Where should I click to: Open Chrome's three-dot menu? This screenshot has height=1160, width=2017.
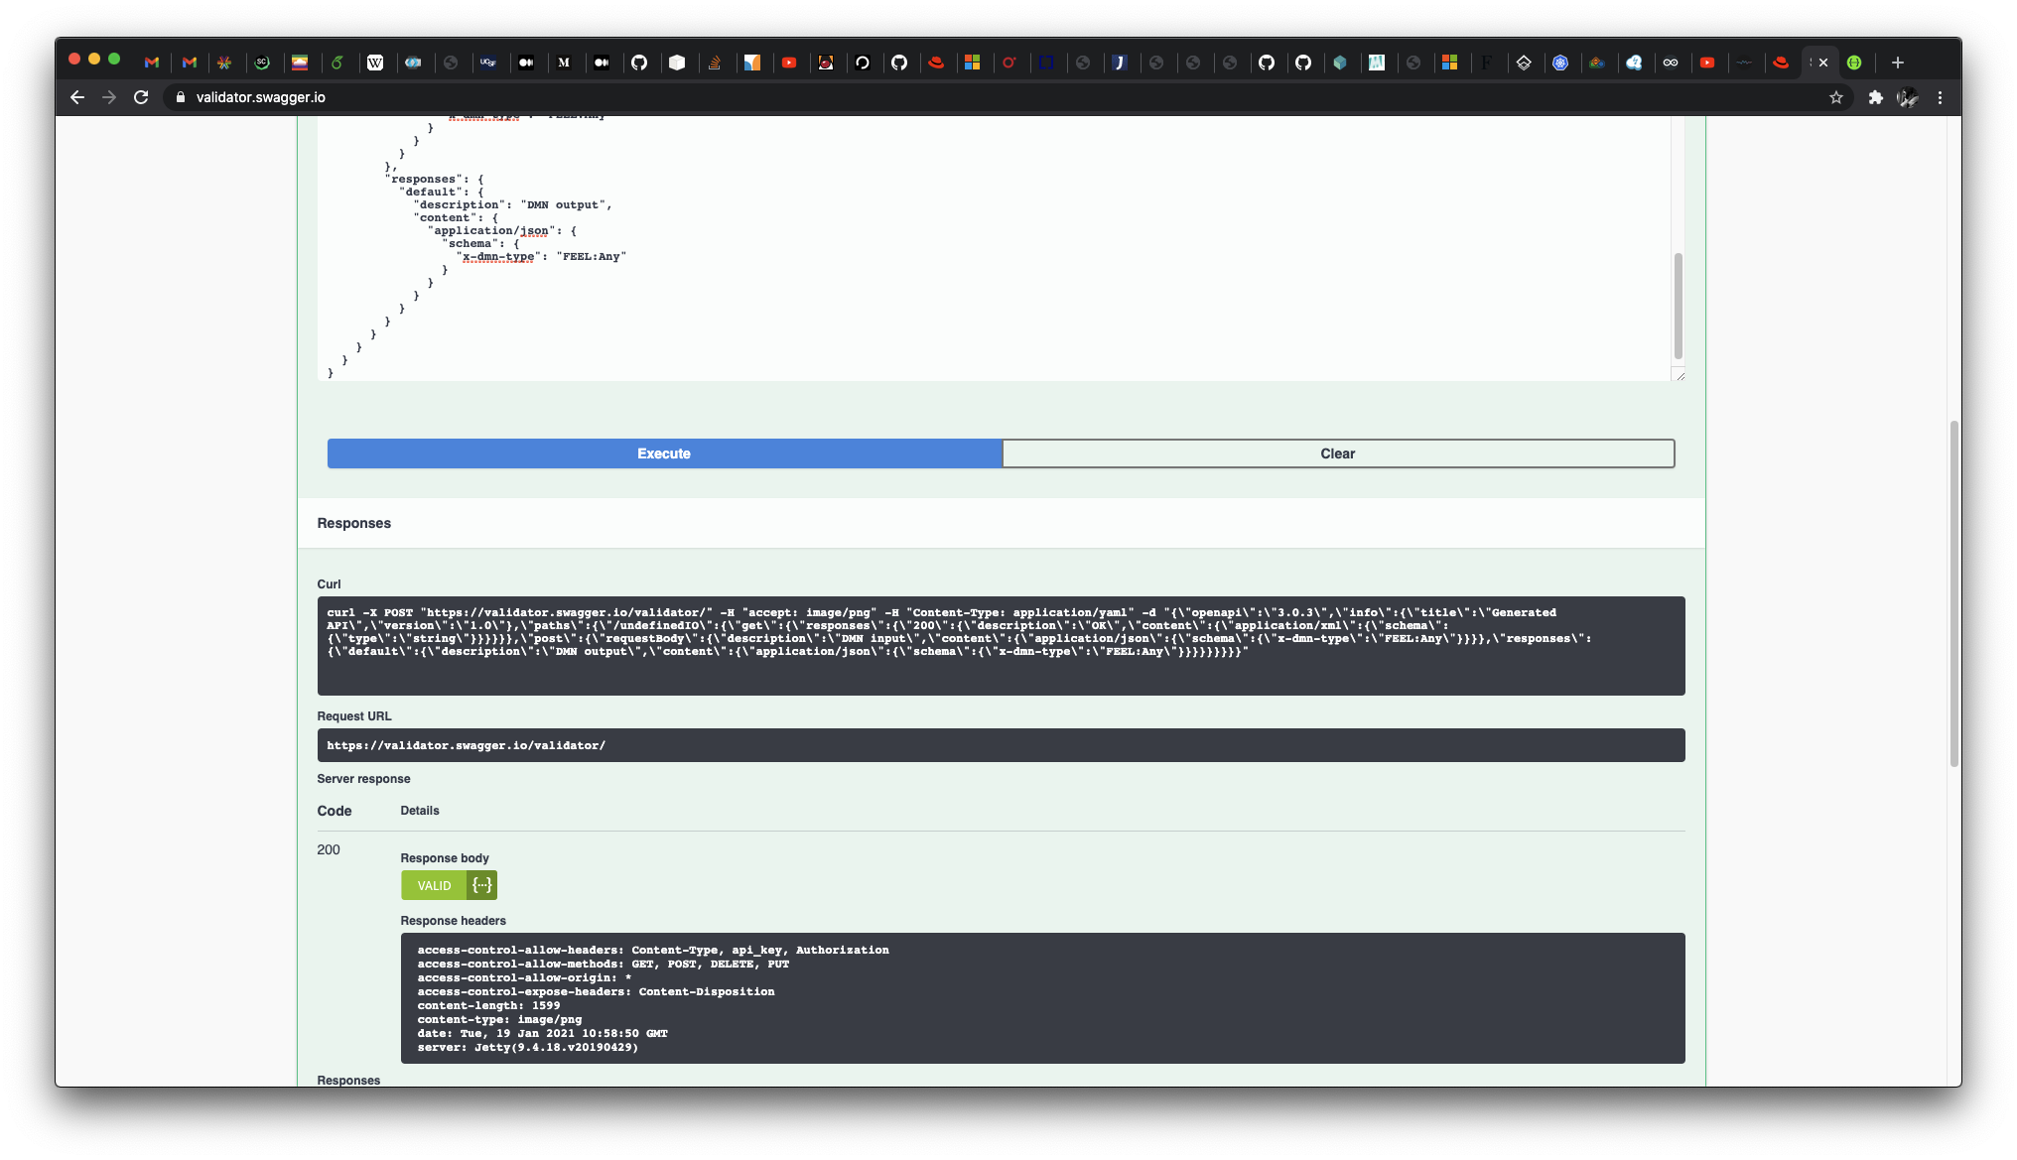pyautogui.click(x=1940, y=97)
